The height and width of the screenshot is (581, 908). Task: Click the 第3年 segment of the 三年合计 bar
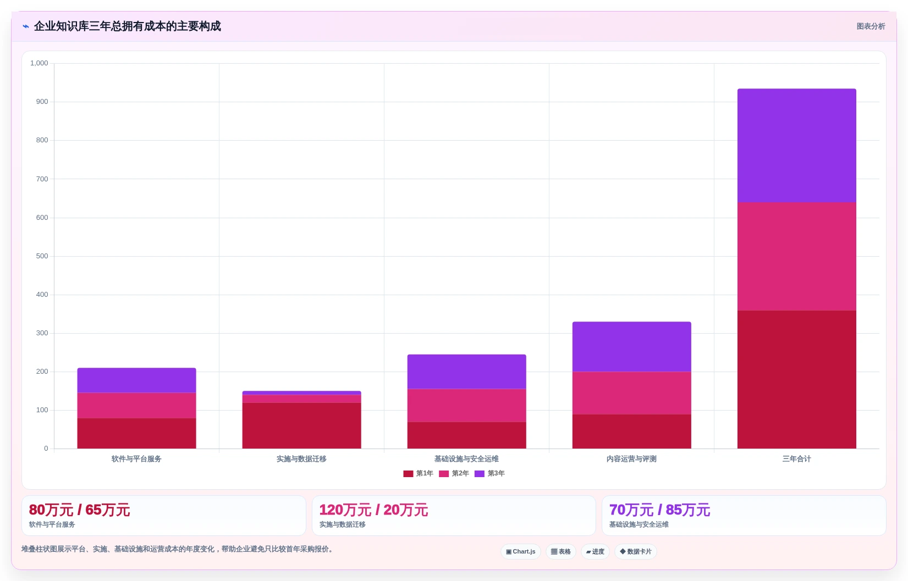[x=796, y=146]
